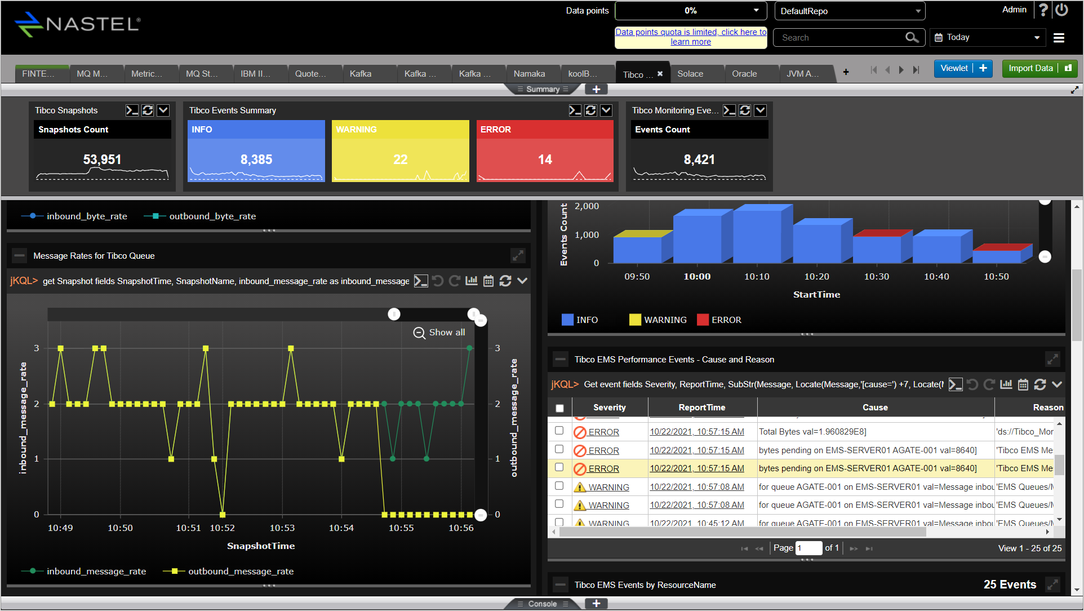Jump to last dashboard tab arrow
1084x611 pixels.
point(916,70)
